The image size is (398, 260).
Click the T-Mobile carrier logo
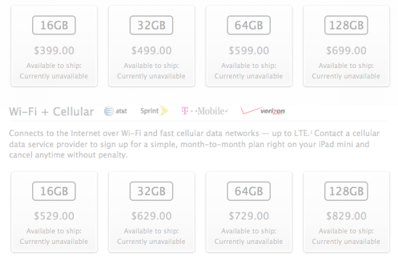[x=205, y=111]
